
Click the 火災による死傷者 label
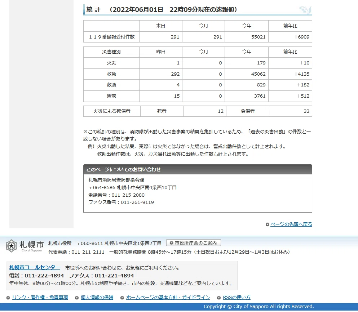click(112, 111)
